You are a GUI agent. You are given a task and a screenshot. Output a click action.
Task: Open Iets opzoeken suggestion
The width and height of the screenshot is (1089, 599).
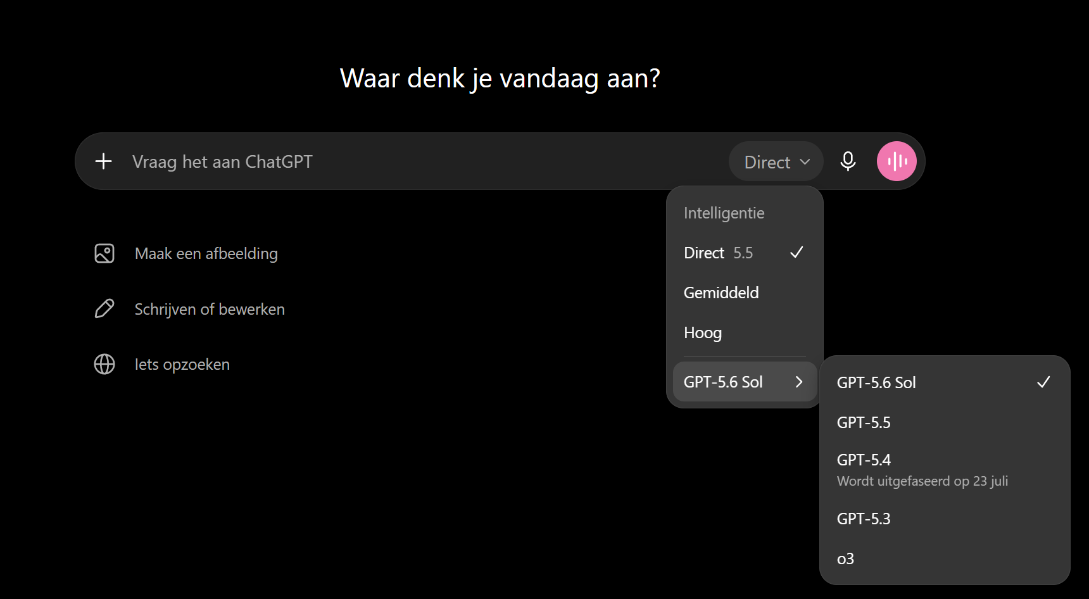[x=182, y=364]
